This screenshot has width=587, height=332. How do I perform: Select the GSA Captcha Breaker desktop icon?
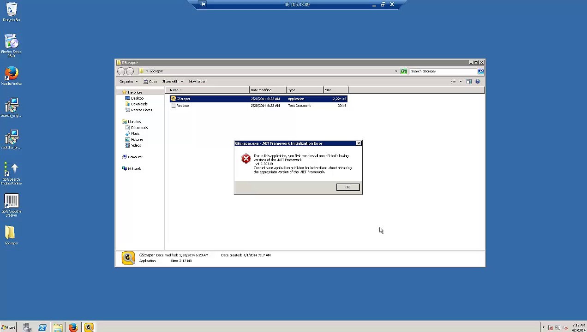point(11,205)
